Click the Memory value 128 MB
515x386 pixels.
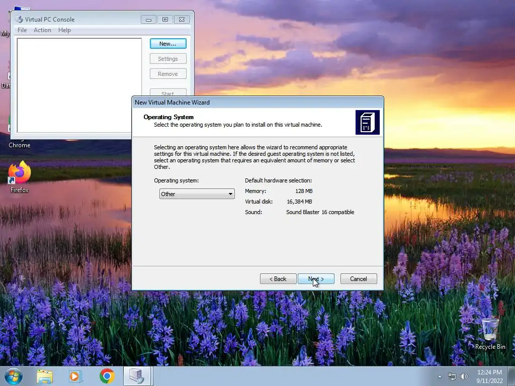[x=304, y=191]
